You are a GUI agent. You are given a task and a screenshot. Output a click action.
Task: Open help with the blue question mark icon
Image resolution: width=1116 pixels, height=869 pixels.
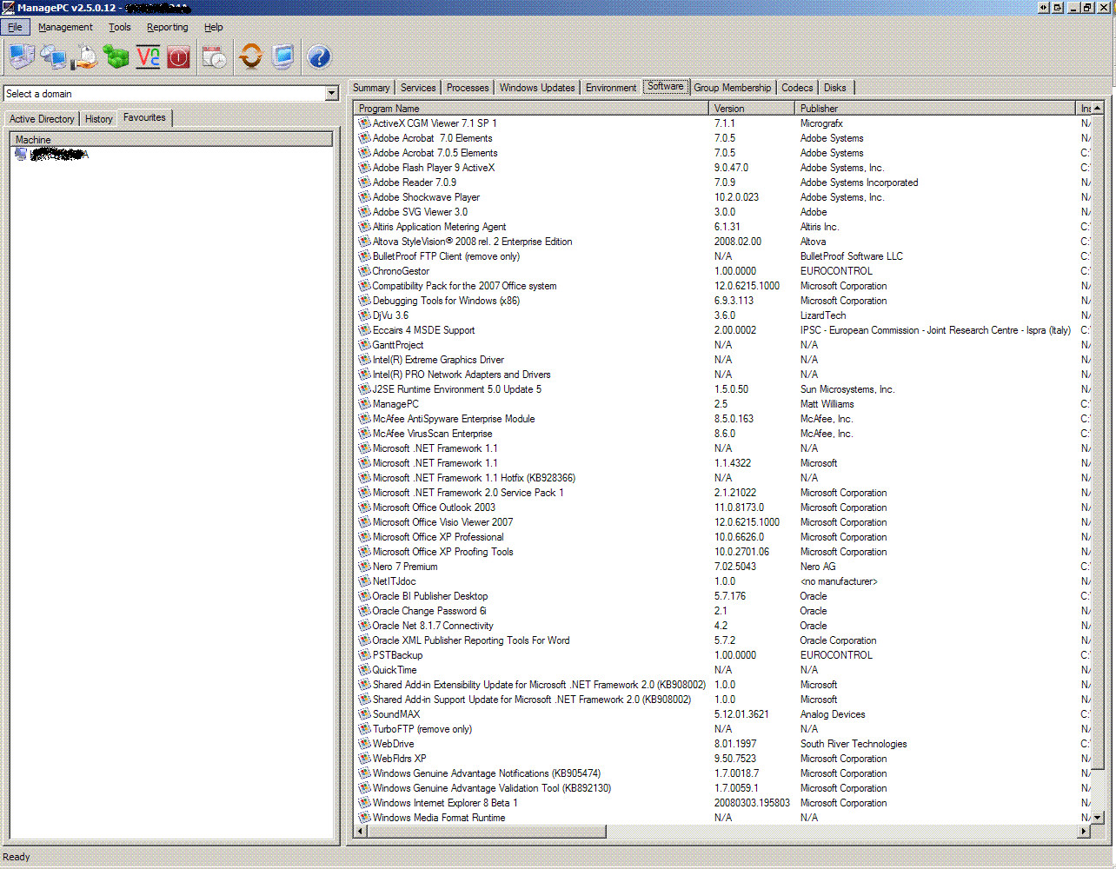point(319,57)
